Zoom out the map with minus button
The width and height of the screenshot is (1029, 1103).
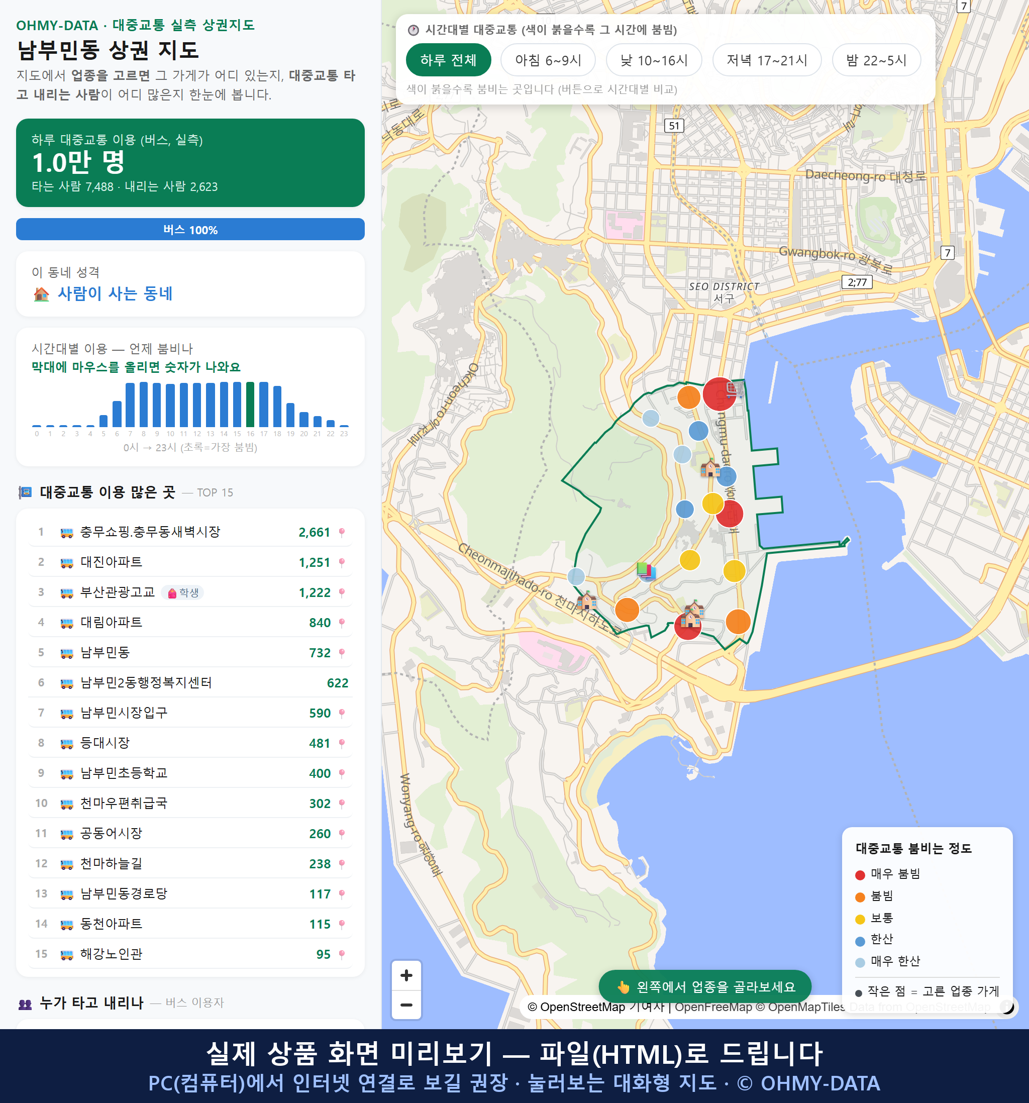tap(406, 1004)
